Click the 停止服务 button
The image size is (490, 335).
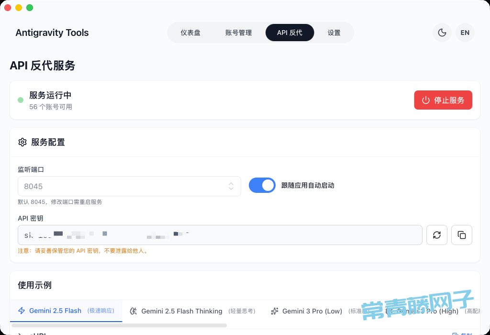443,100
